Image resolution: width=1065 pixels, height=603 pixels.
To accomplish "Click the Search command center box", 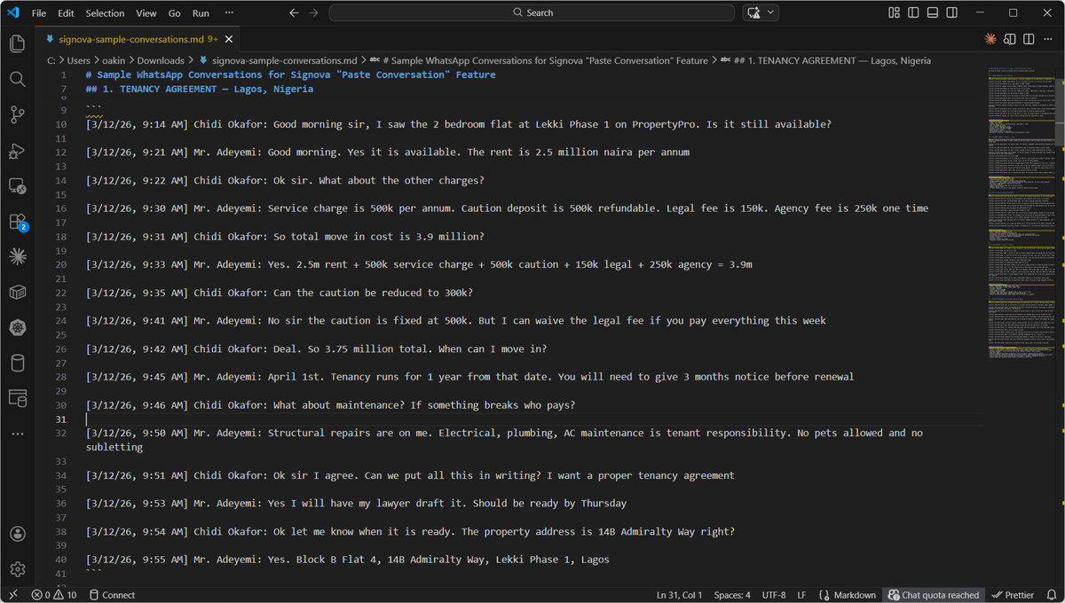I will tap(532, 12).
